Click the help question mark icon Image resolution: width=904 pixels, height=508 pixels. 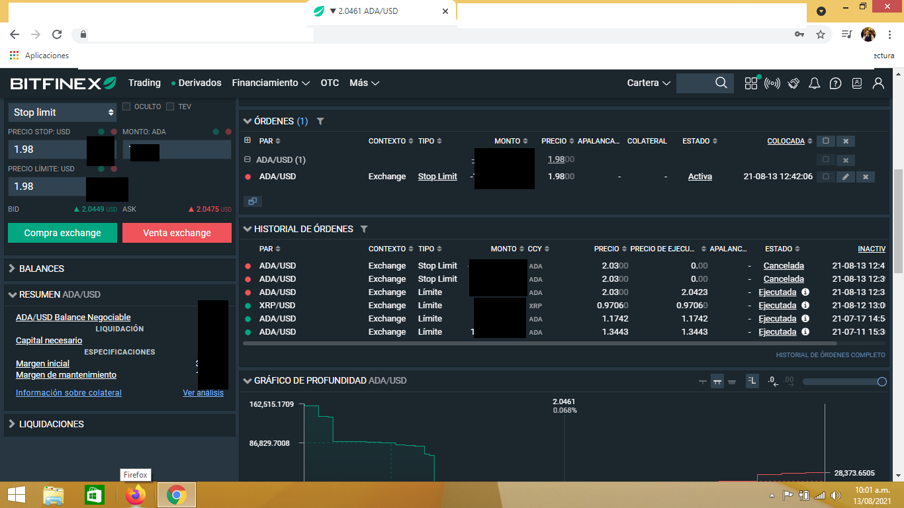[836, 83]
